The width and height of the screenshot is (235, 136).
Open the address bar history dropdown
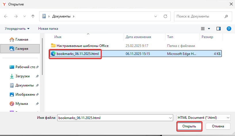coord(156,16)
